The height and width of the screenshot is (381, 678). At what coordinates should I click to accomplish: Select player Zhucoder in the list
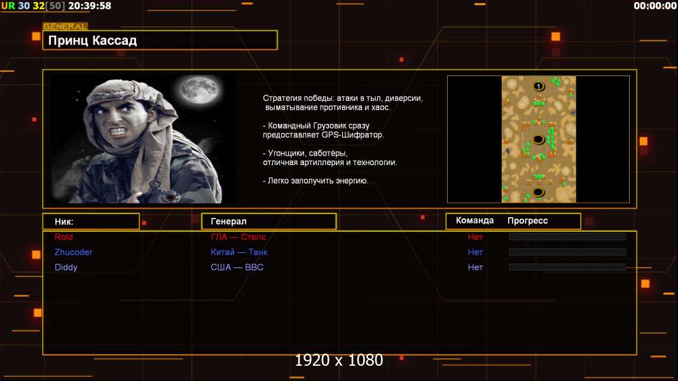tap(73, 252)
